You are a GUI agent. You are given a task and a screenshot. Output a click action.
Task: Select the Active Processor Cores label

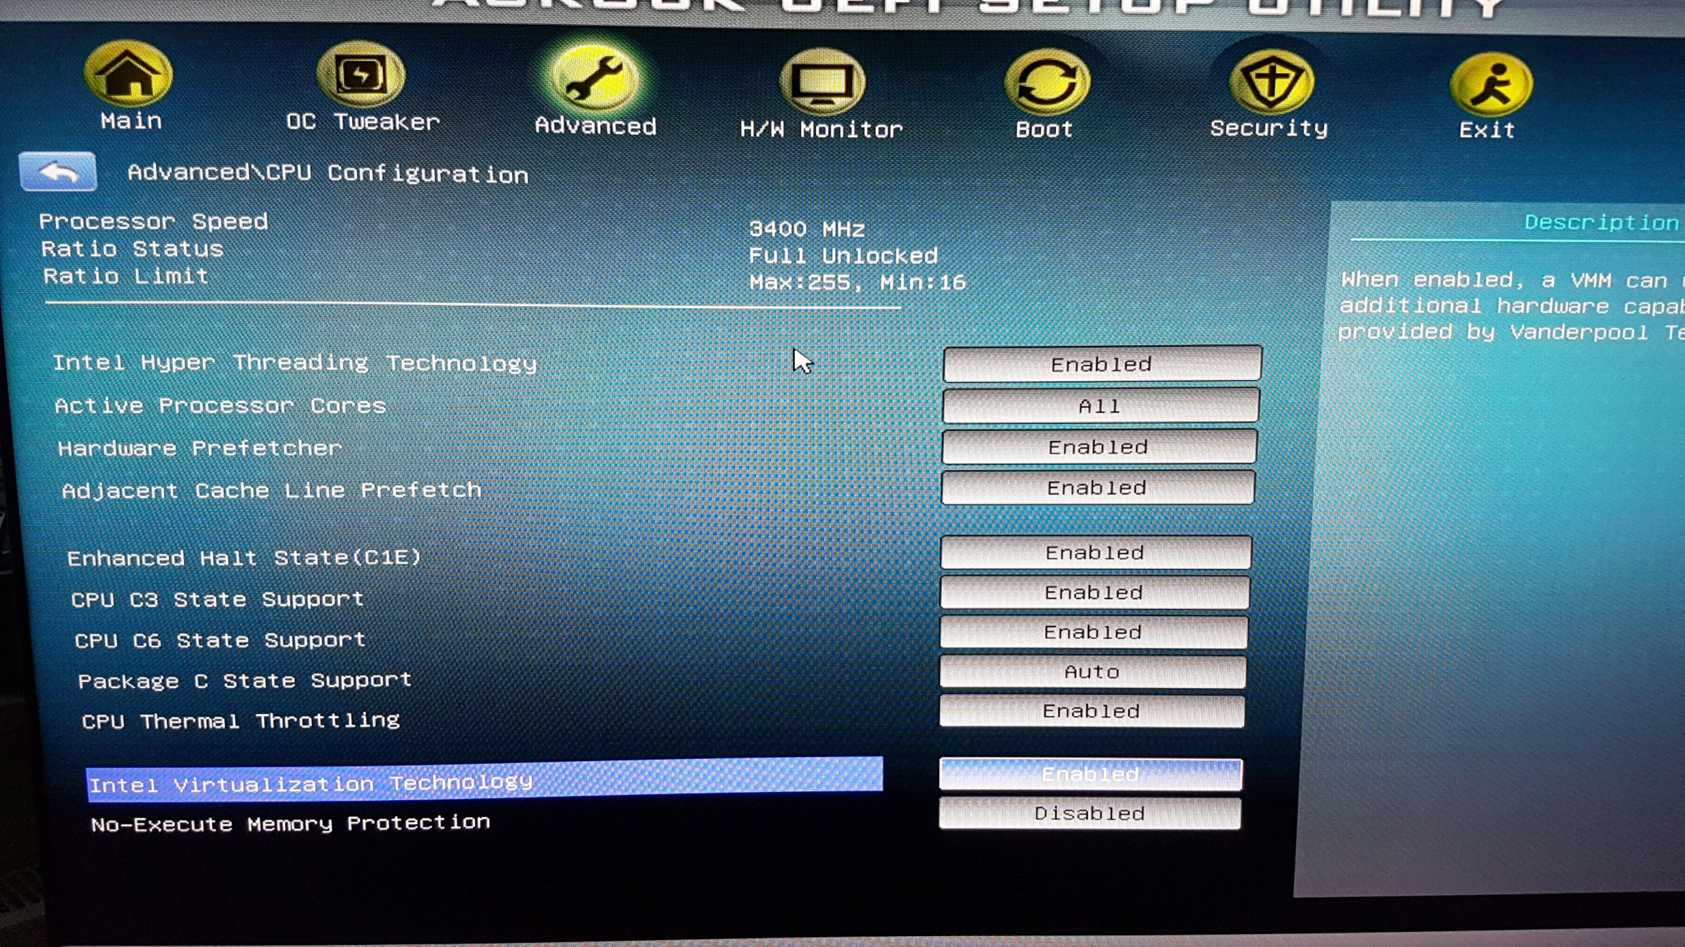pyautogui.click(x=220, y=406)
